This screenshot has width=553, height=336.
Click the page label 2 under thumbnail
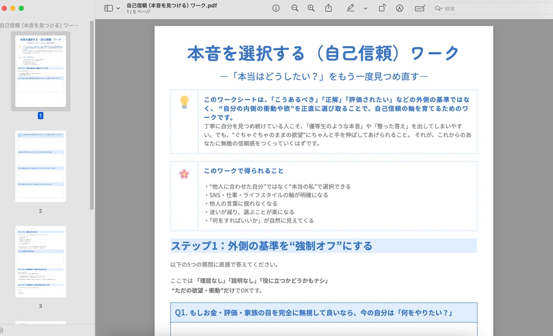coord(41,211)
